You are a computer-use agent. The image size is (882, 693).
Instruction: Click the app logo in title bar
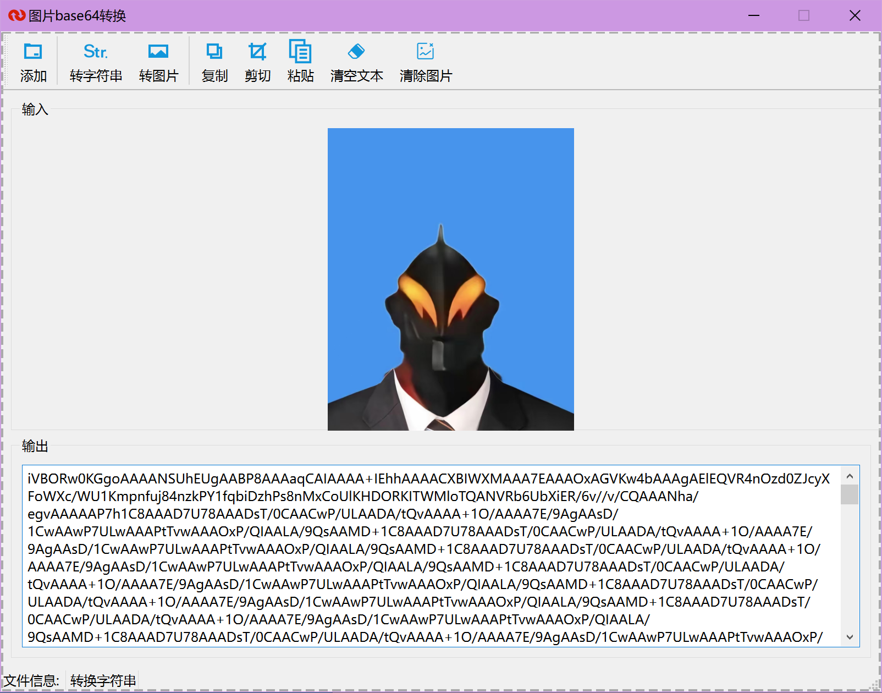click(x=16, y=15)
